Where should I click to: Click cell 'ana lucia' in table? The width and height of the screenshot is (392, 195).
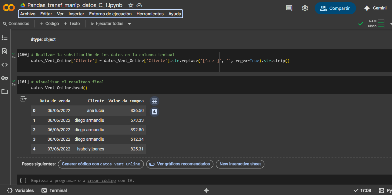point(96,110)
